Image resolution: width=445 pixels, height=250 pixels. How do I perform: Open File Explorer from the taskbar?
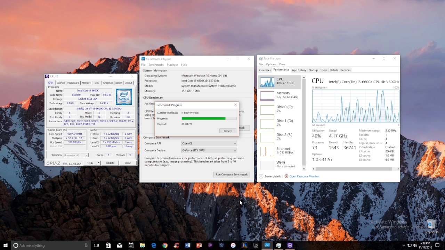point(142,245)
